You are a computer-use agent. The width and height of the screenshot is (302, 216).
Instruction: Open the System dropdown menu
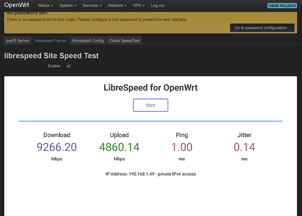(67, 6)
